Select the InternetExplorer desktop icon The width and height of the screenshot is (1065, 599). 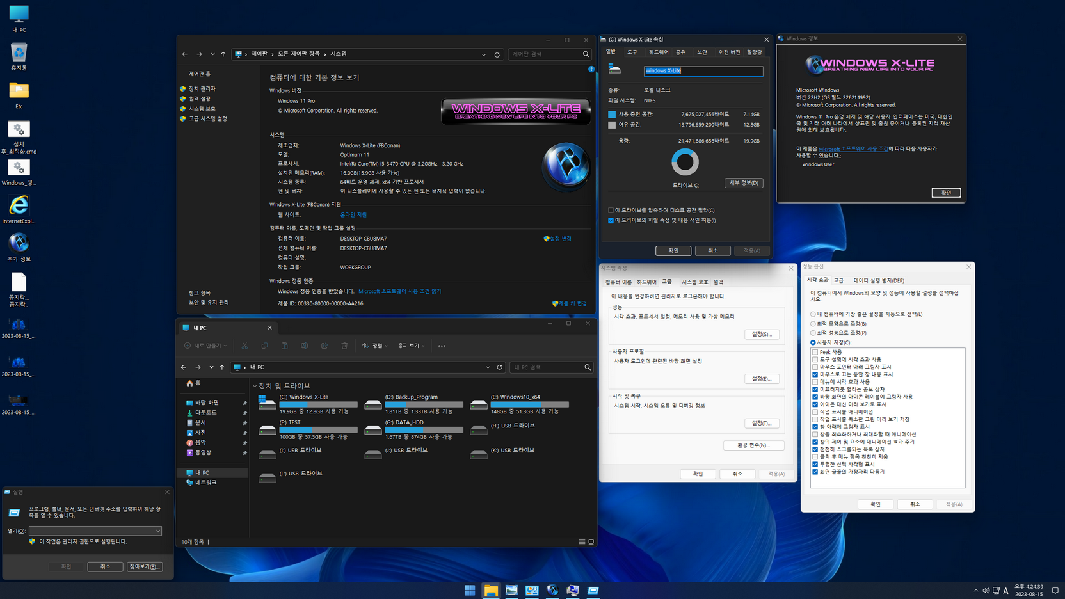coord(19,209)
